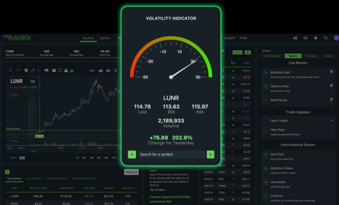
Task: Toggle the chart Grid option
Action: (92, 71)
